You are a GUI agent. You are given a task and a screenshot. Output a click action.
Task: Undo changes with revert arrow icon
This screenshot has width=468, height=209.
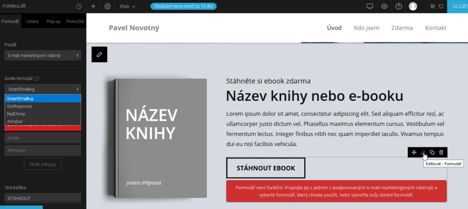coord(441,6)
